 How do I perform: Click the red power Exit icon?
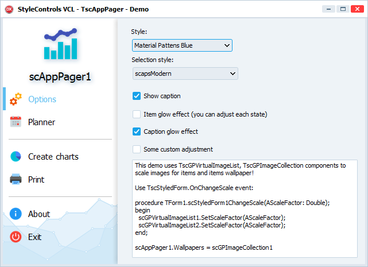point(16,237)
